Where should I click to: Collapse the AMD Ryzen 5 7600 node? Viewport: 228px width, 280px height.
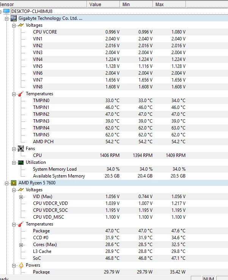tap(6, 183)
